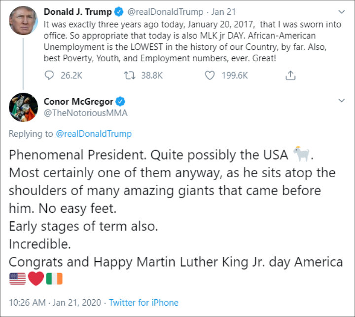This screenshot has width=355, height=317.
Task: Click the goat emoji in the reply
Action: coord(301,154)
